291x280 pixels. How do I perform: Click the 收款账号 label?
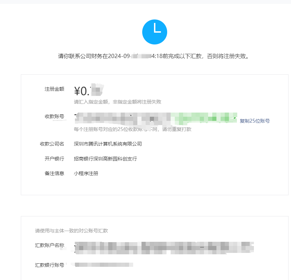[54, 116]
